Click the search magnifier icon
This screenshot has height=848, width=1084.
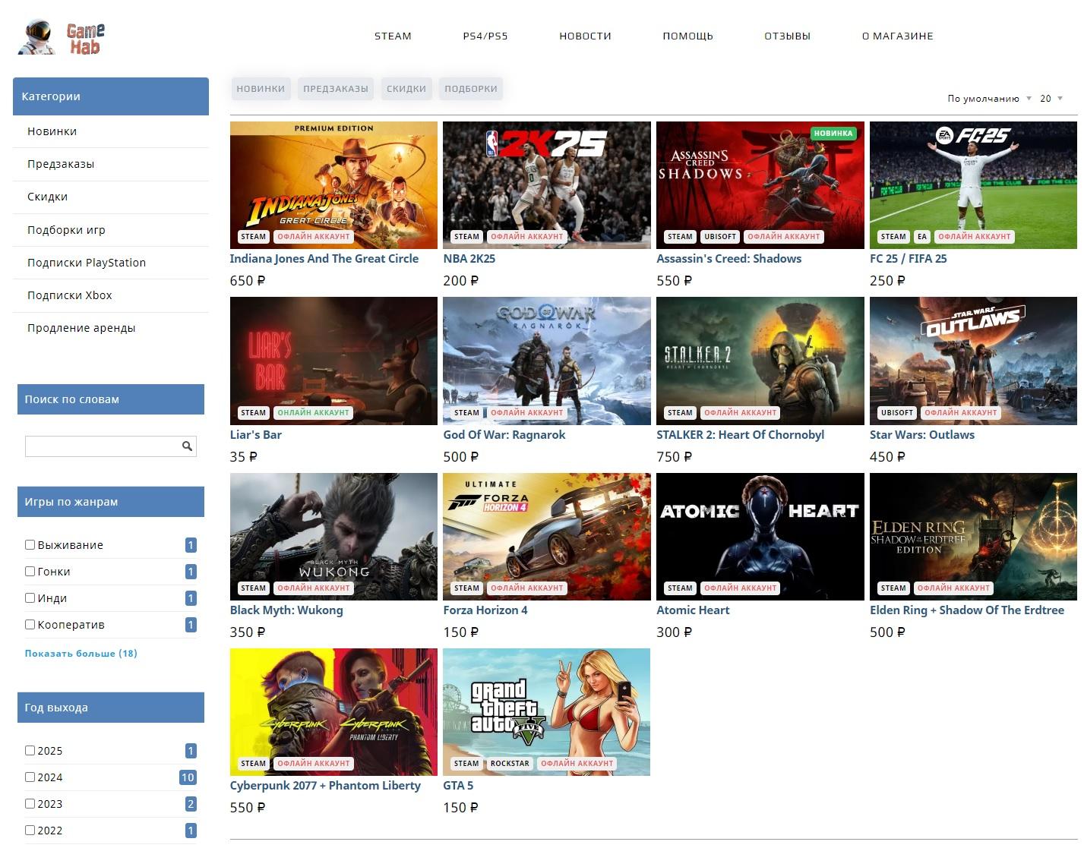pos(187,446)
